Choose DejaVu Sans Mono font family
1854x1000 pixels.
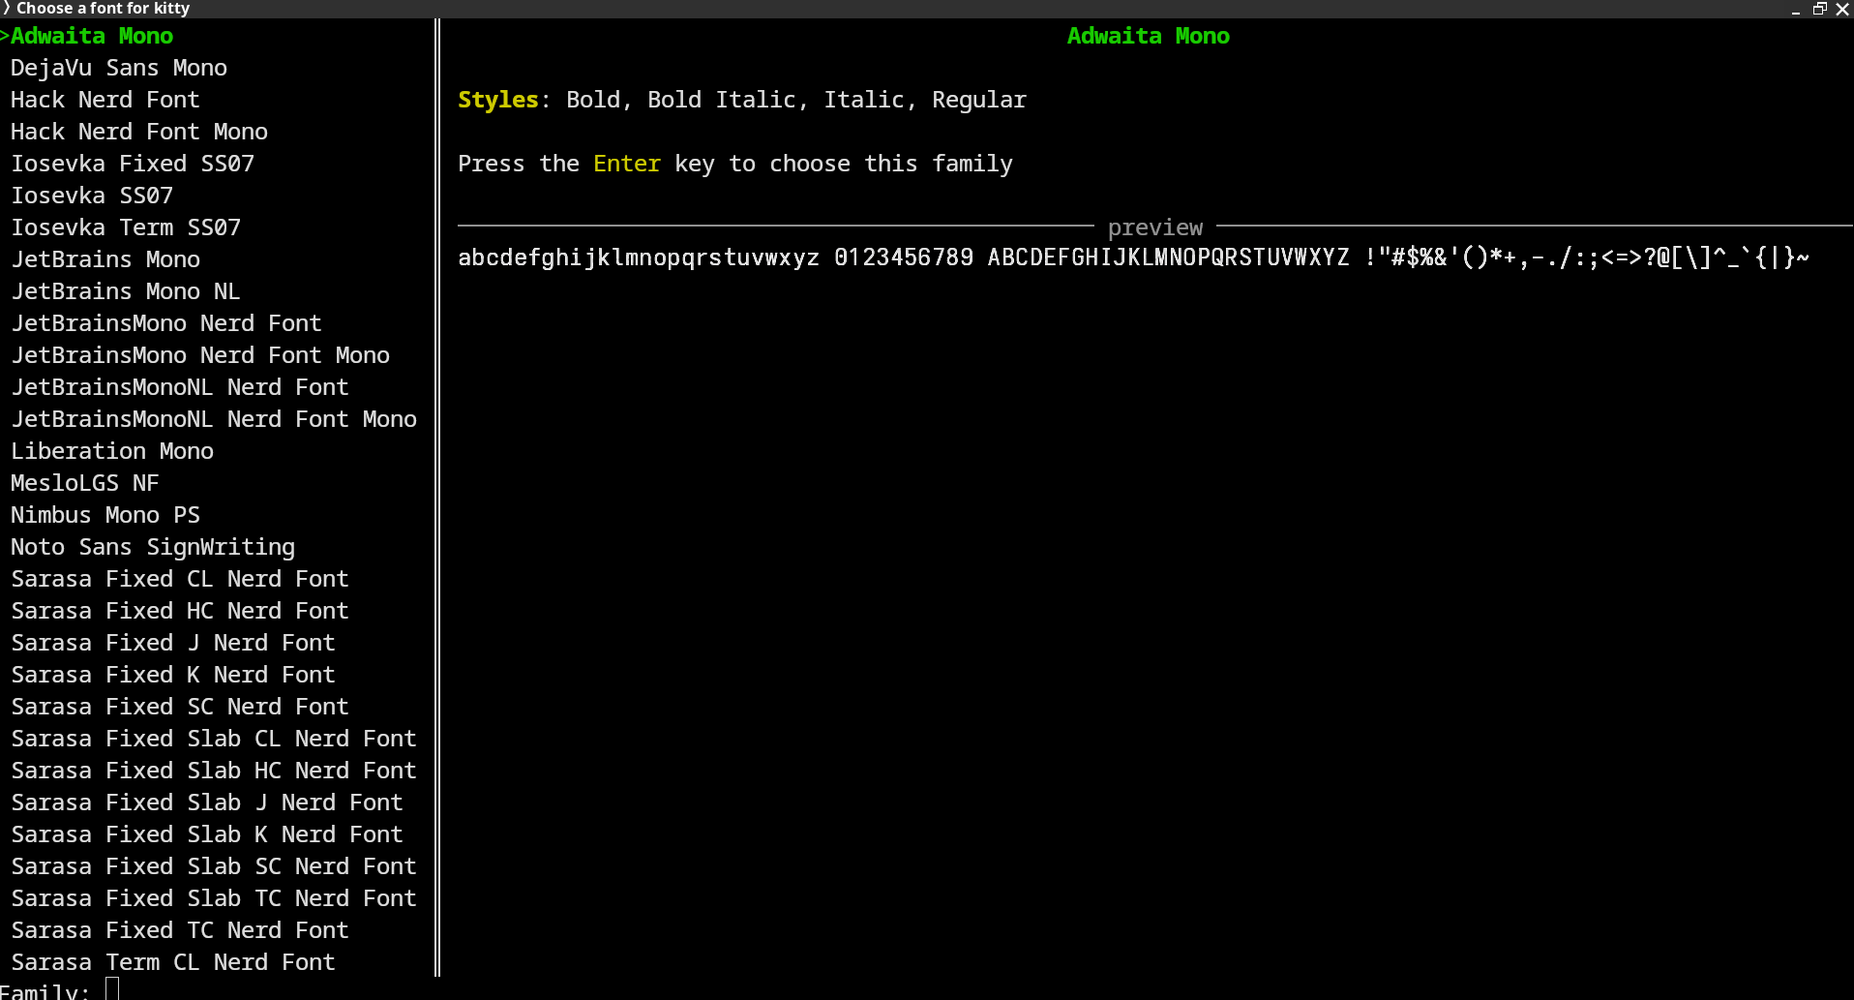(x=119, y=68)
